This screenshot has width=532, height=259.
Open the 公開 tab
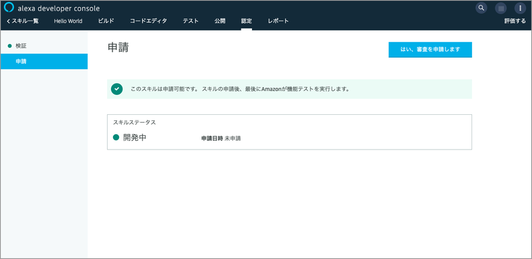tap(219, 21)
